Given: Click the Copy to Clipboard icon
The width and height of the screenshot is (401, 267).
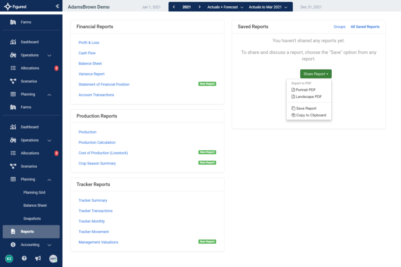Looking at the screenshot, I should [x=293, y=115].
